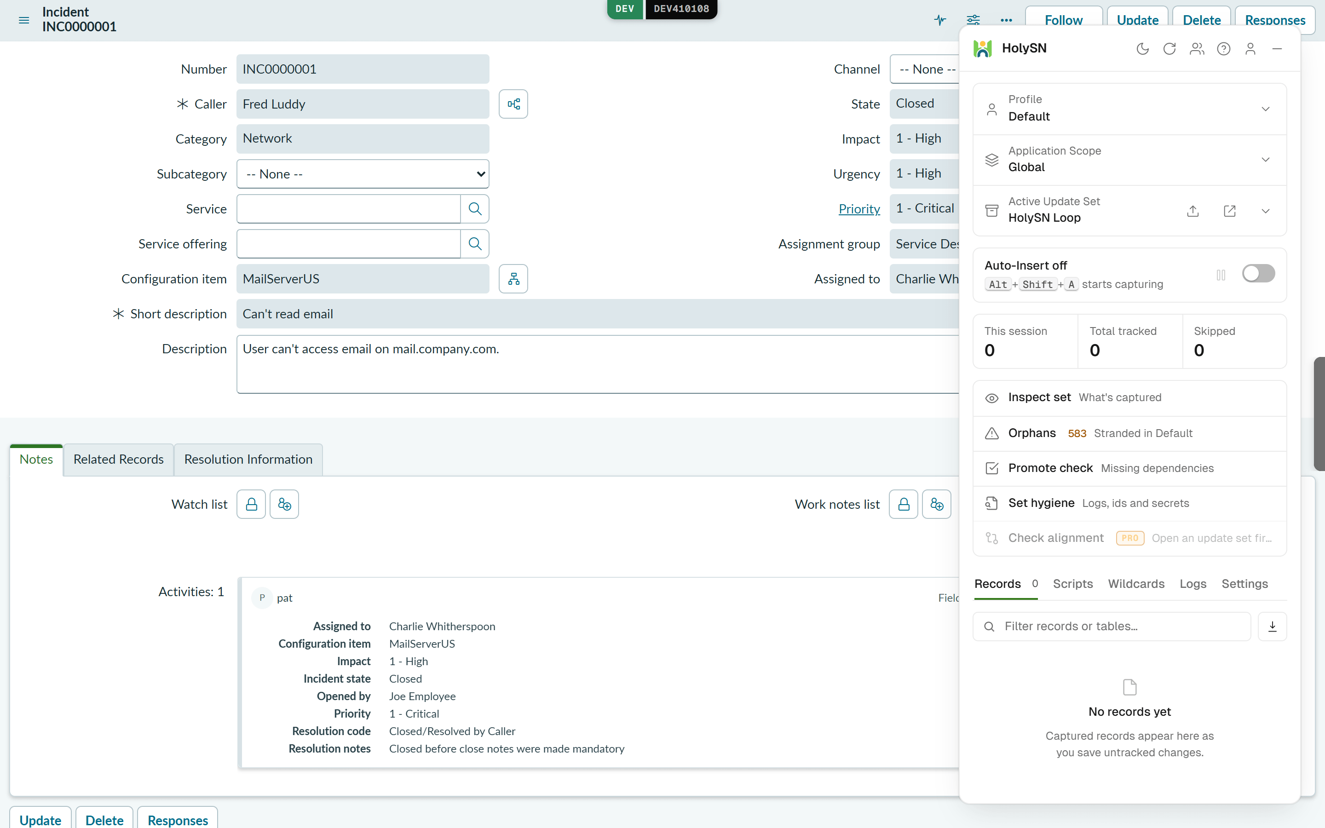Unlock the Watch list padlock icon
Screen dimensions: 1325x828
251,504
